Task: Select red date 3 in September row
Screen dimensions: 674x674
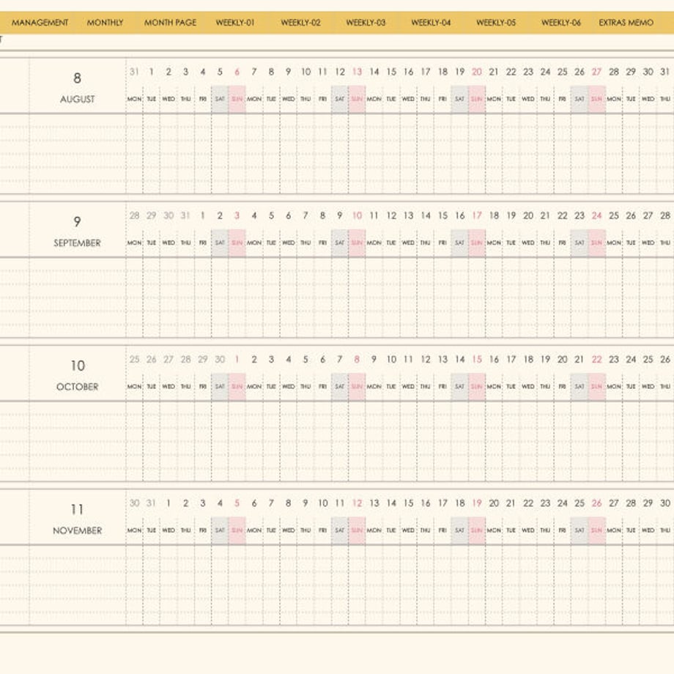Action: point(237,215)
